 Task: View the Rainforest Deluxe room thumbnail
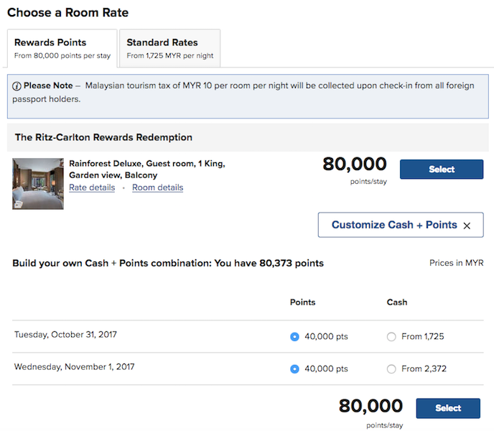[x=38, y=184]
